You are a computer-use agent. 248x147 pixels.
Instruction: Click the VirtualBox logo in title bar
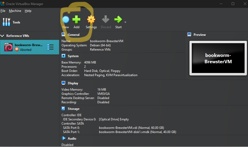tap(2, 4)
